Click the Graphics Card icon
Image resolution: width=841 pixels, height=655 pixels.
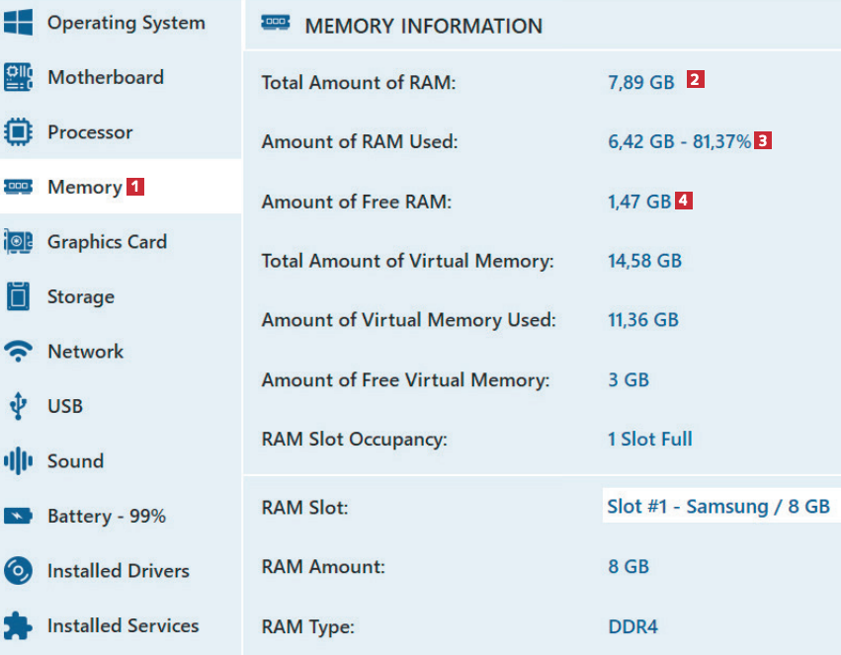[18, 242]
